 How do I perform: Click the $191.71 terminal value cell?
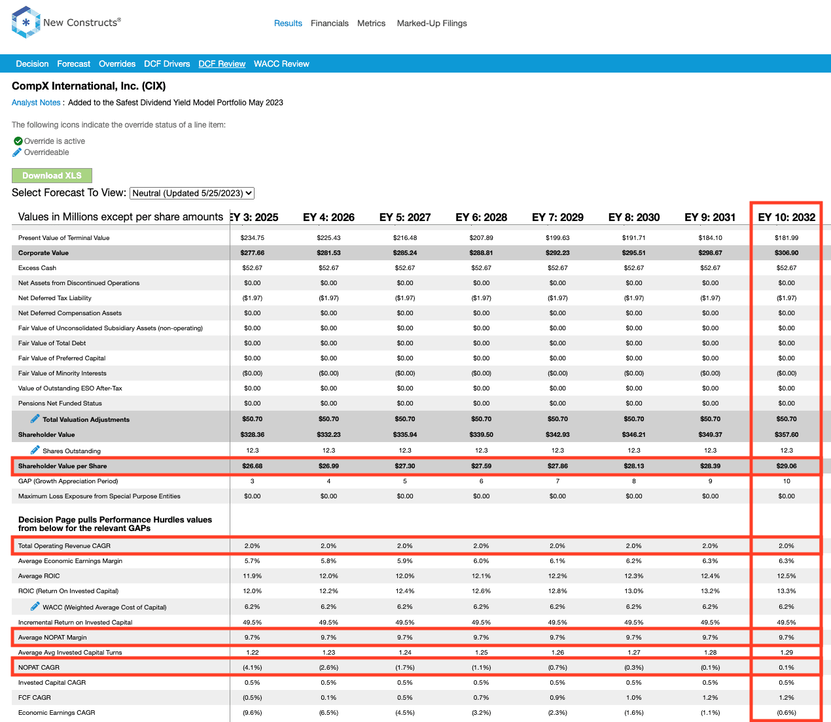pos(634,238)
